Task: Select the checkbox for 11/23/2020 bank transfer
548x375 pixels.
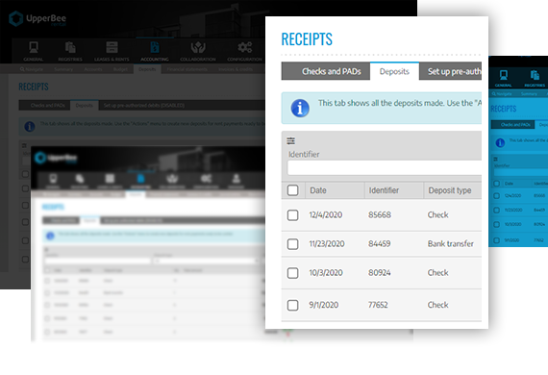Action: [293, 244]
